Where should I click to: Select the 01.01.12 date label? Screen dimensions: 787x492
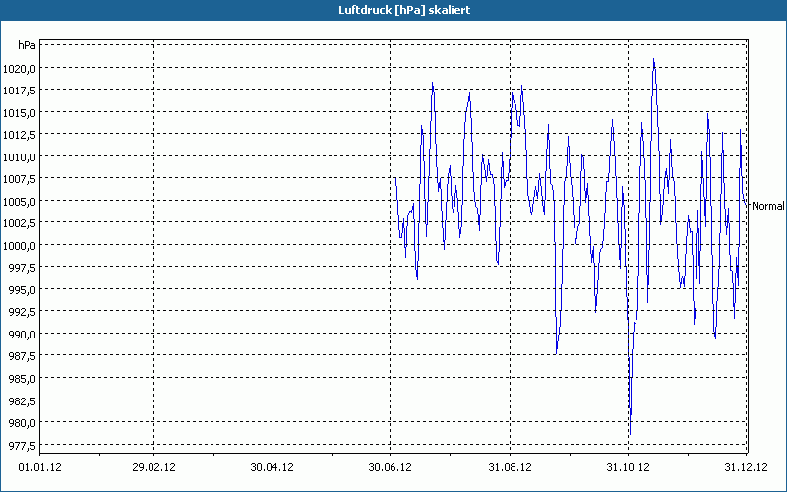coord(39,468)
